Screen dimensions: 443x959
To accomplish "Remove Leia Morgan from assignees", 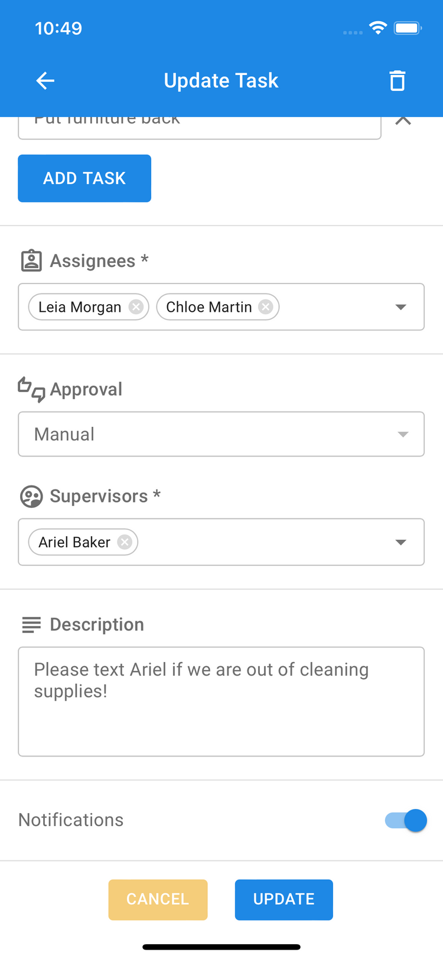I will tap(136, 307).
